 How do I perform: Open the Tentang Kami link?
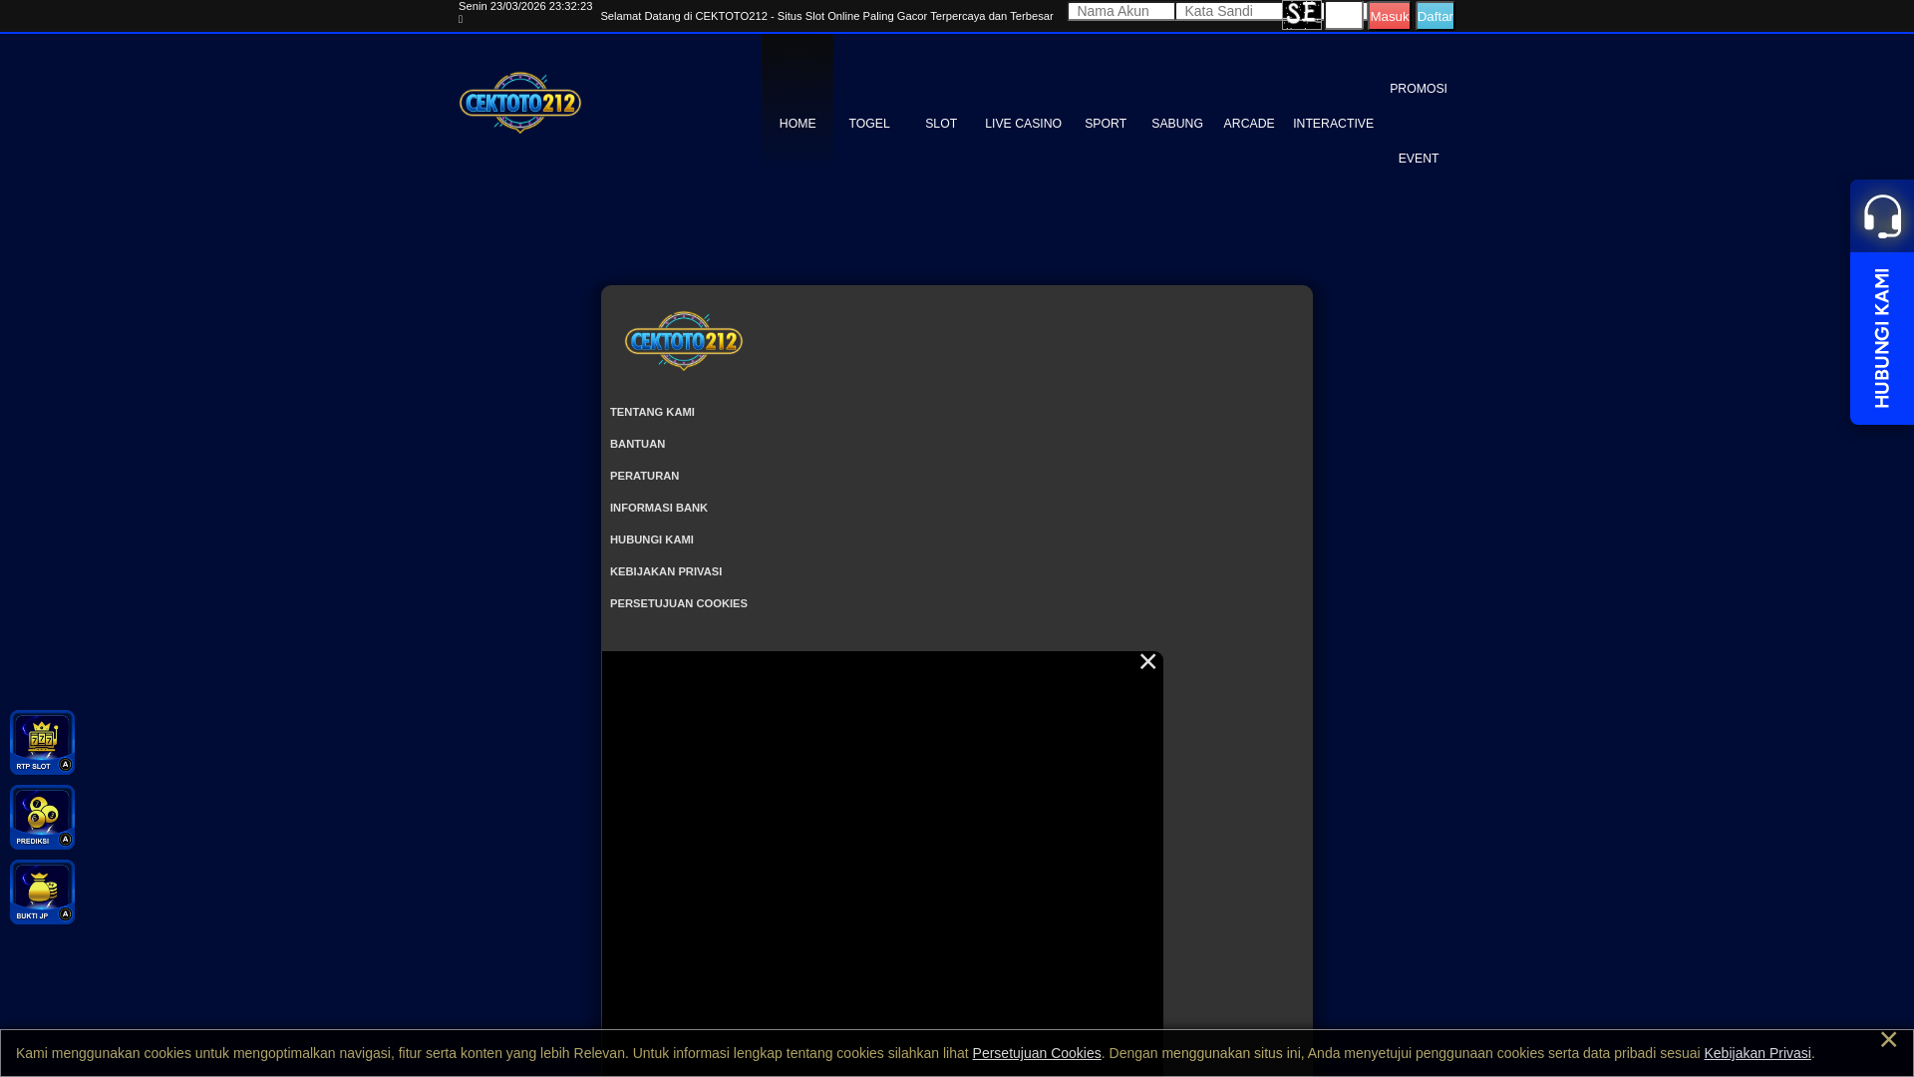coord(652,412)
